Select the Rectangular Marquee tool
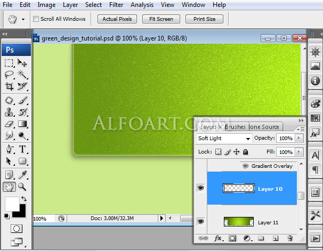 click(9, 63)
